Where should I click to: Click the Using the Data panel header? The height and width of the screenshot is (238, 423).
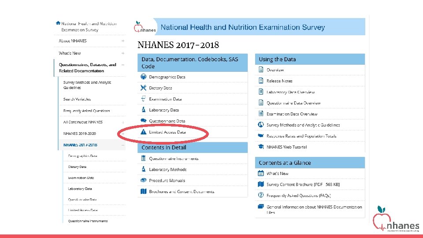click(310, 59)
